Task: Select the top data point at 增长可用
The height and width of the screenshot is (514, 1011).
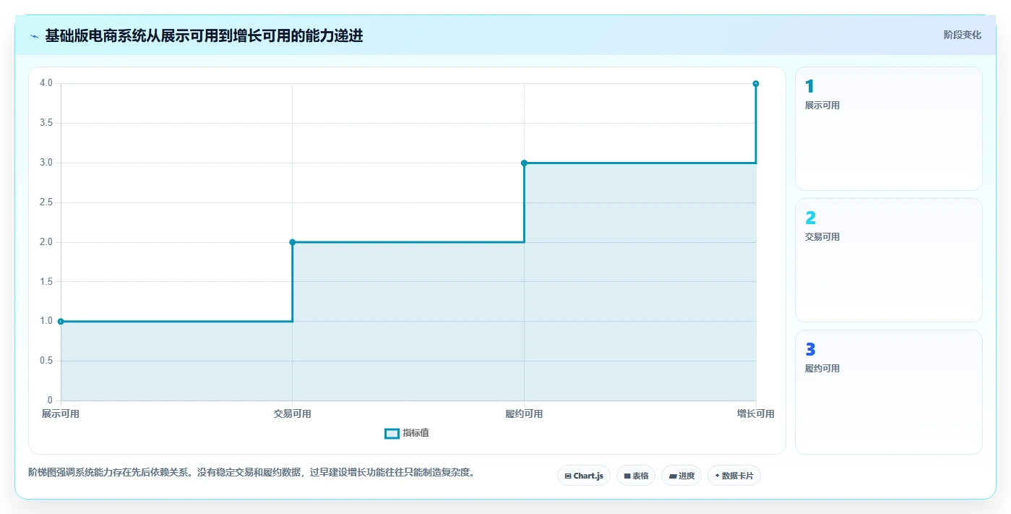Action: click(x=756, y=84)
